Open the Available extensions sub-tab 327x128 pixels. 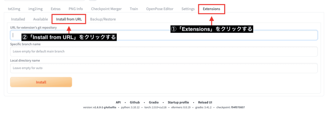pos(41,19)
